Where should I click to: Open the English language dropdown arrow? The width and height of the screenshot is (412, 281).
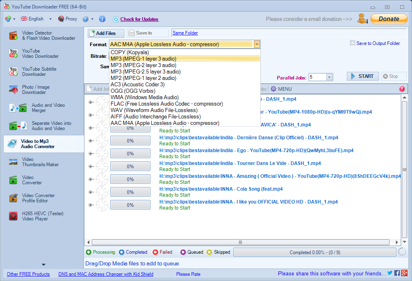[50, 19]
